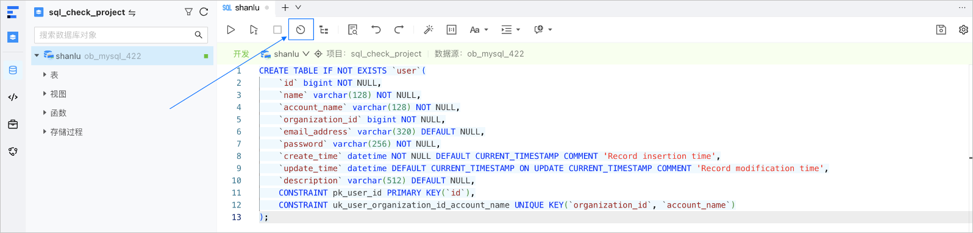
Task: Open the comment options dropdown
Action: (x=543, y=29)
